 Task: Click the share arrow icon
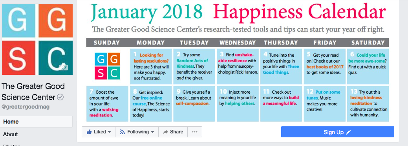(165, 132)
